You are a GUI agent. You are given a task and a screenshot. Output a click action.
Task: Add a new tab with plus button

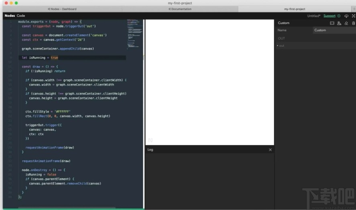click(x=354, y=9)
